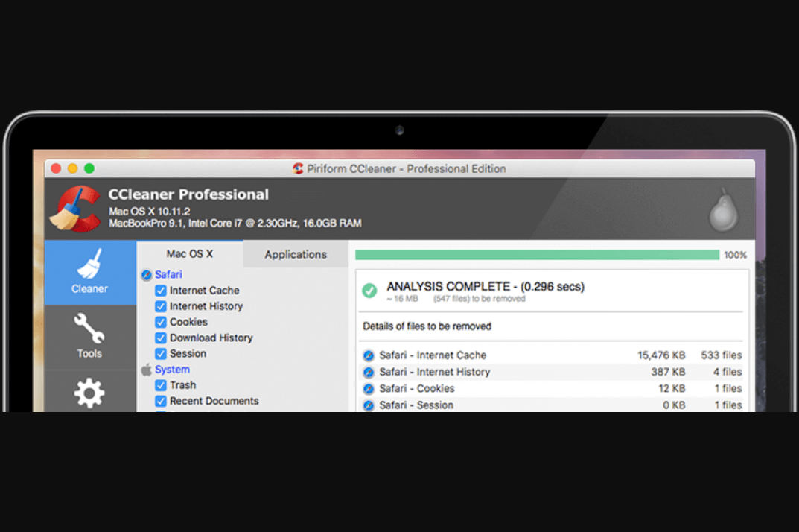
Task: Click the green progress bar at 100%
Action: click(536, 255)
